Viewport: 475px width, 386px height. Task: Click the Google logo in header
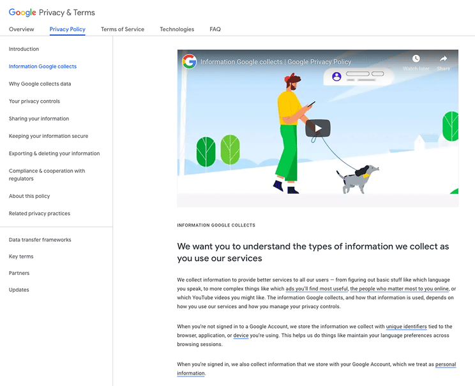[x=22, y=12]
